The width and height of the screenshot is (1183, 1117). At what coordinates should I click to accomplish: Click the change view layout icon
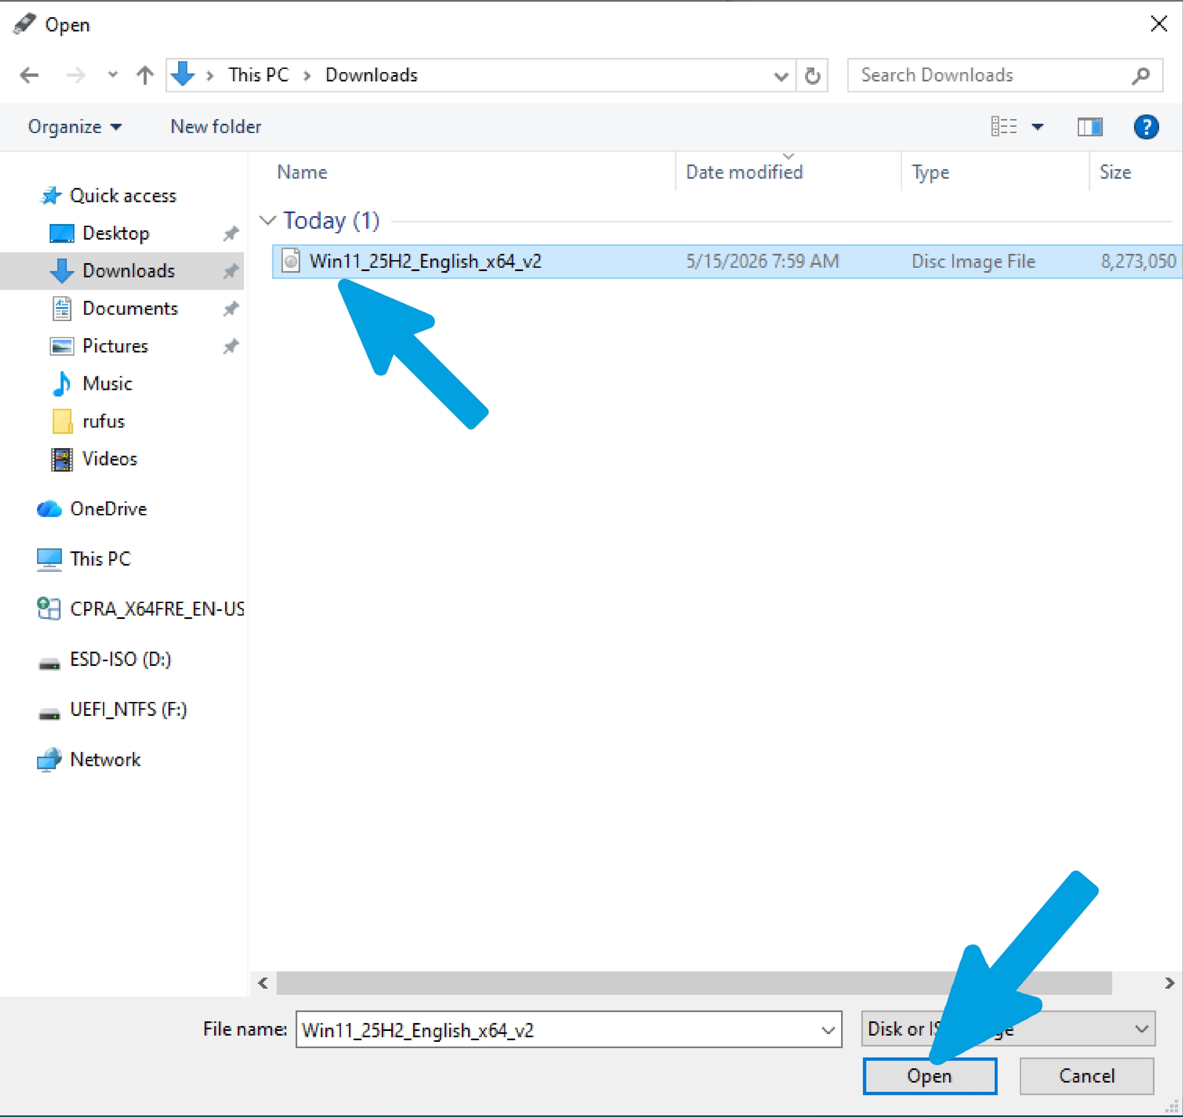coord(1004,127)
